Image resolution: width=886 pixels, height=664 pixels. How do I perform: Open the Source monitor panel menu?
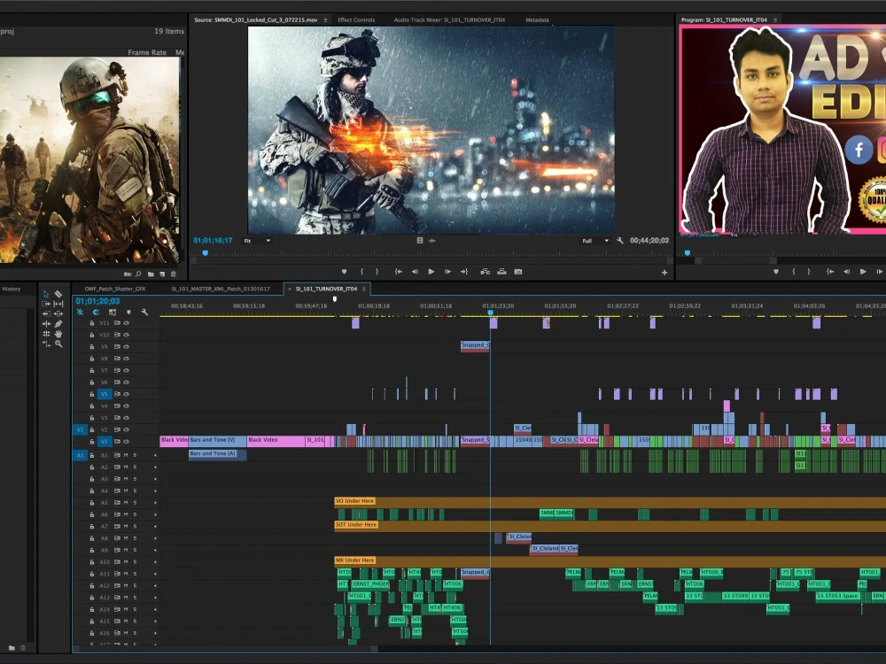[325, 20]
